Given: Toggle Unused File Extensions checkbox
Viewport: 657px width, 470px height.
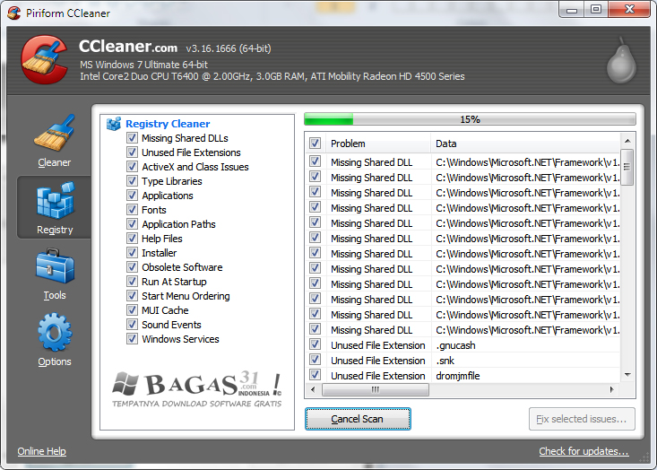Looking at the screenshot, I should (132, 152).
